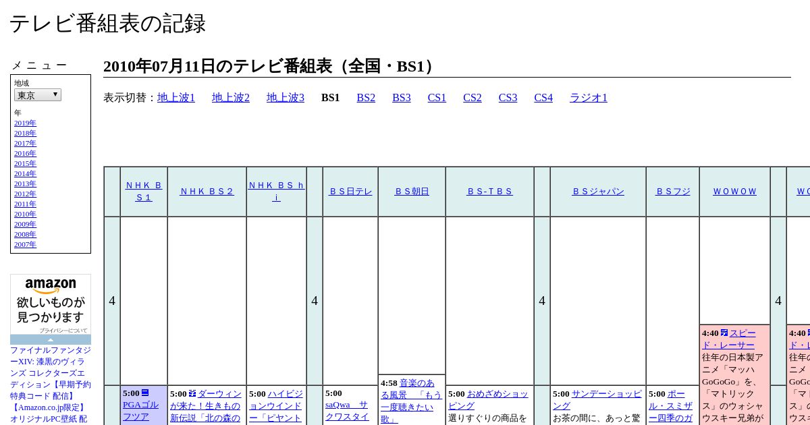This screenshot has width=810, height=425.
Task: Open the ＮＨＫ ＢＳ１ channel header link
Action: click(144, 192)
